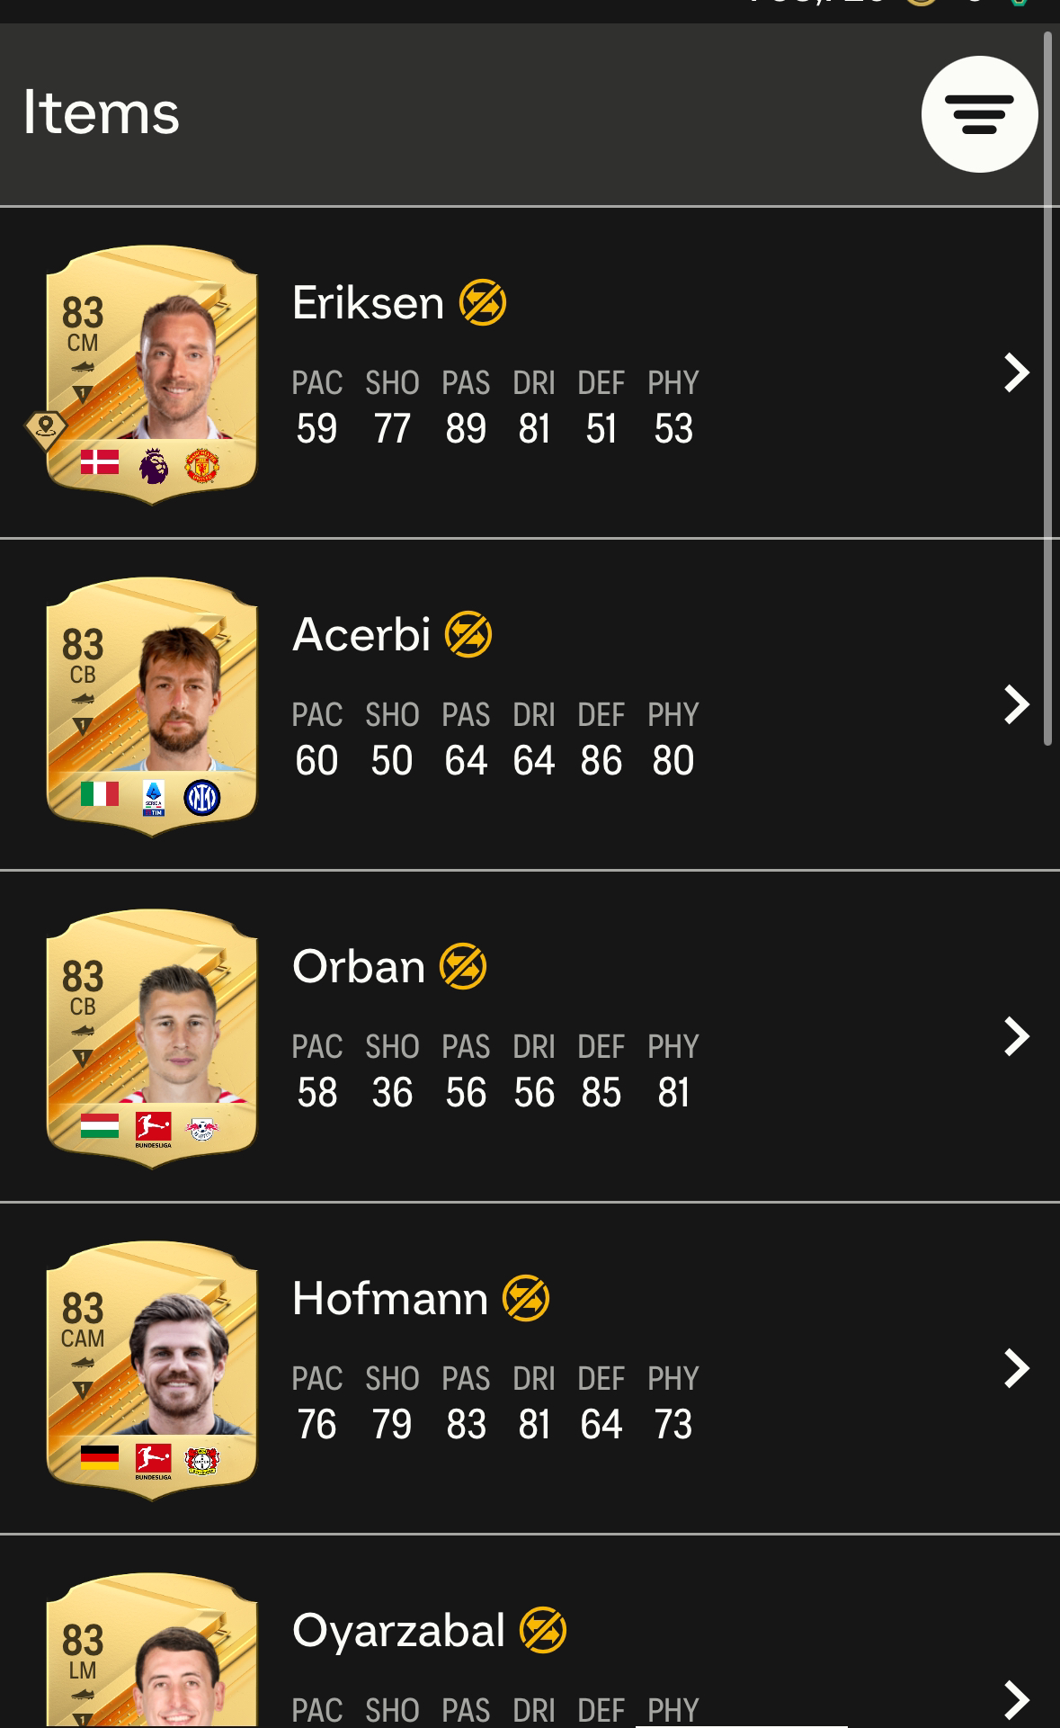Tap the location pin badge on Eriksen's card
Screen dimensions: 1060x1728
pyautogui.click(x=46, y=430)
